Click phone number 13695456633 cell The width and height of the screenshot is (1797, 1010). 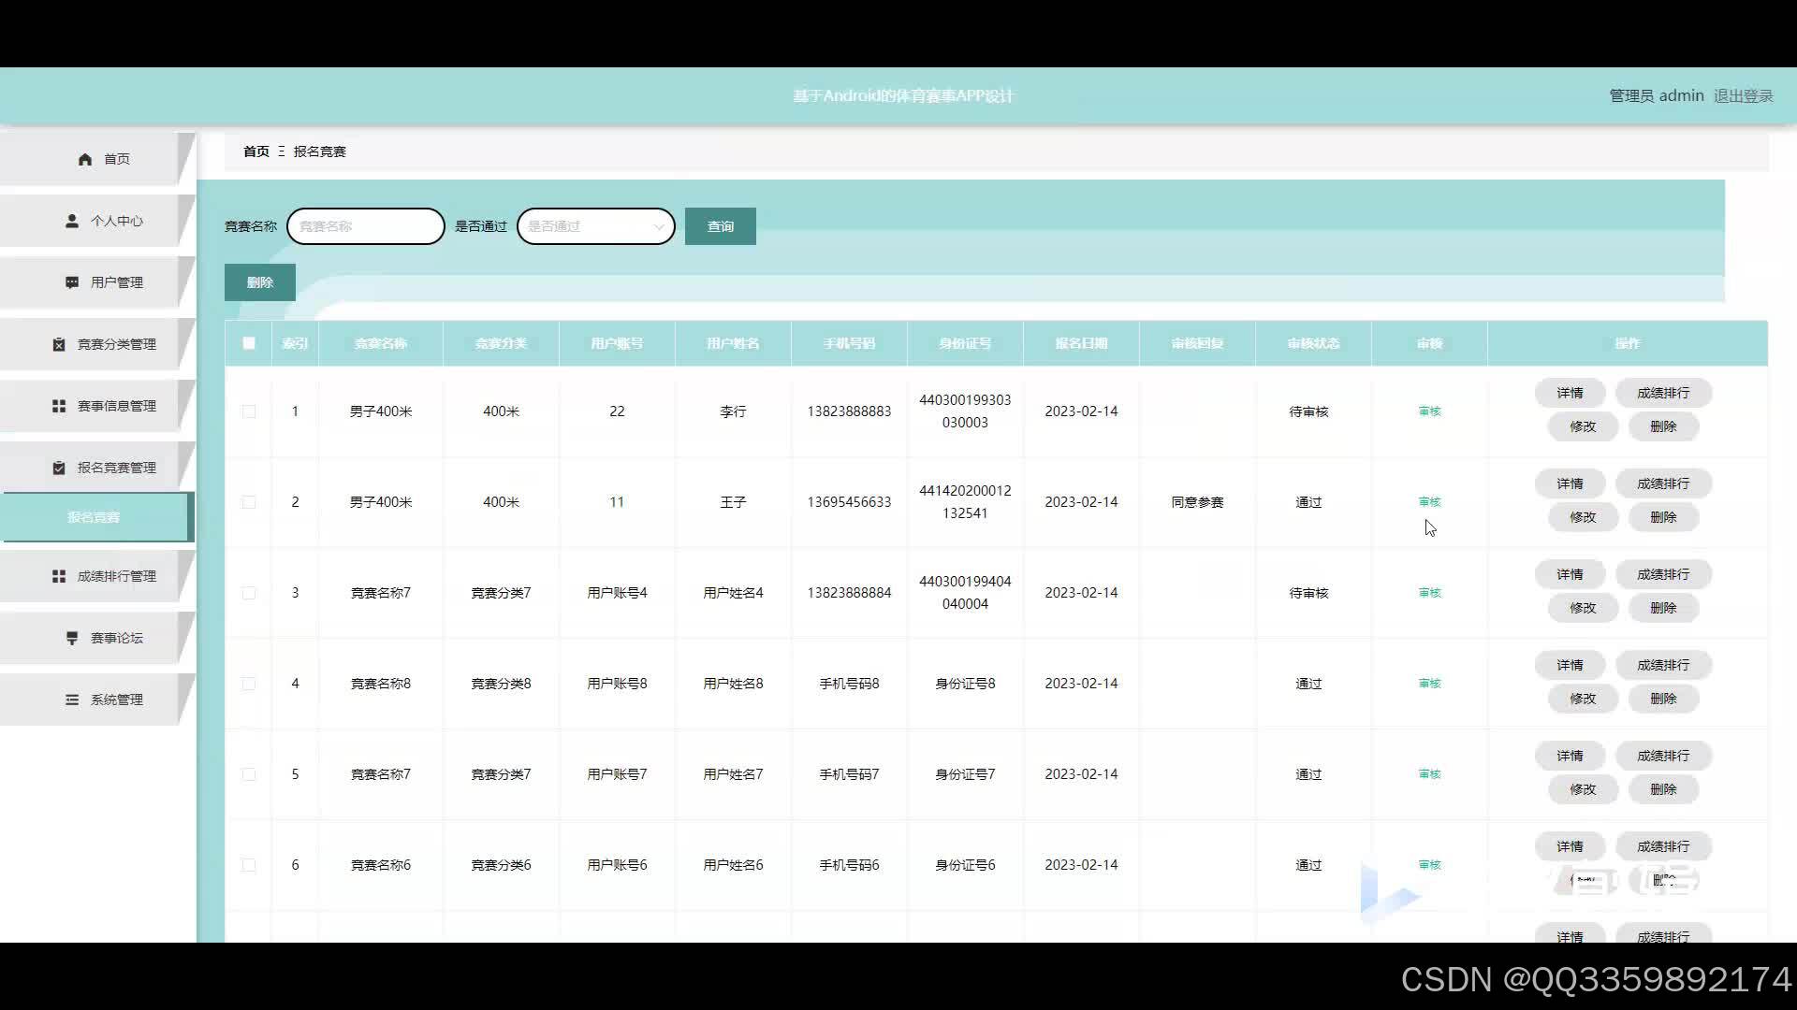point(849,502)
